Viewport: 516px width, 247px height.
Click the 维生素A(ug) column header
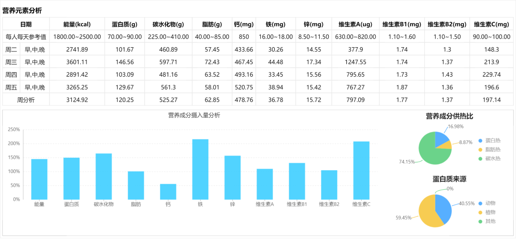click(355, 24)
